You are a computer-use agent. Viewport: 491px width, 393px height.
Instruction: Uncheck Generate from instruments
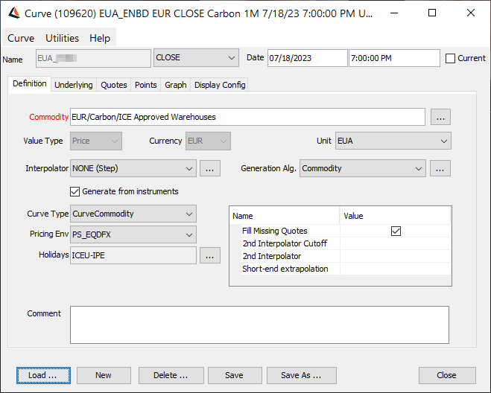(75, 191)
